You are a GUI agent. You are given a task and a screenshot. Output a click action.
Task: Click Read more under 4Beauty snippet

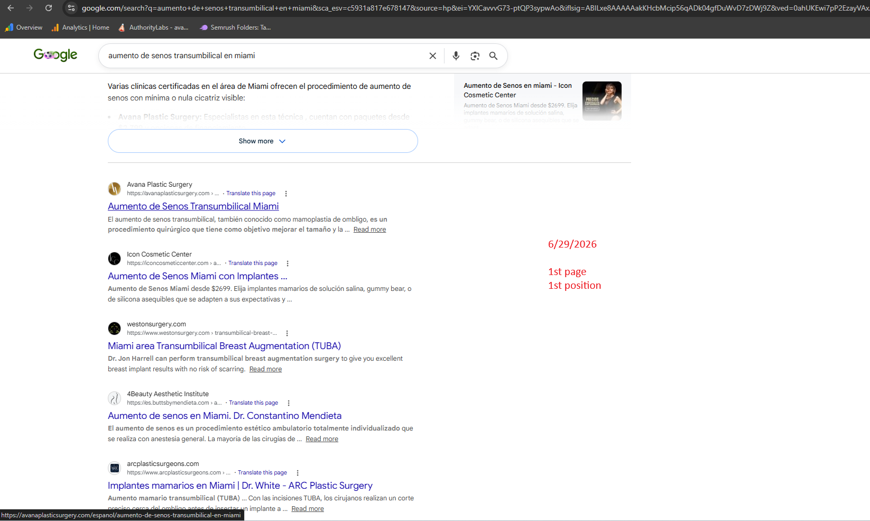[322, 439]
